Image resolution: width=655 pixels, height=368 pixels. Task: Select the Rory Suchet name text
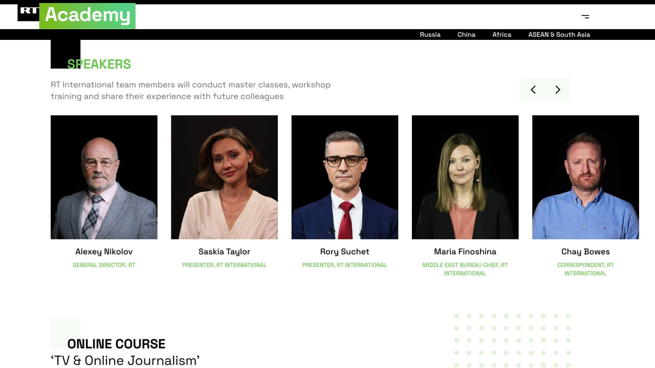[345, 251]
